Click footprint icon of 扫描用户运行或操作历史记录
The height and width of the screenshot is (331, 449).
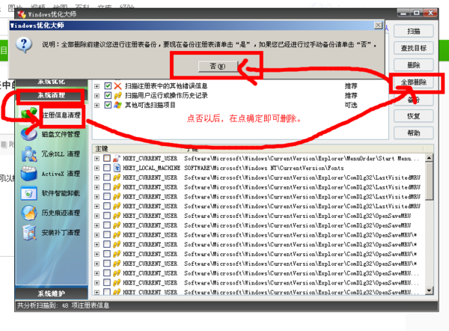coord(117,95)
